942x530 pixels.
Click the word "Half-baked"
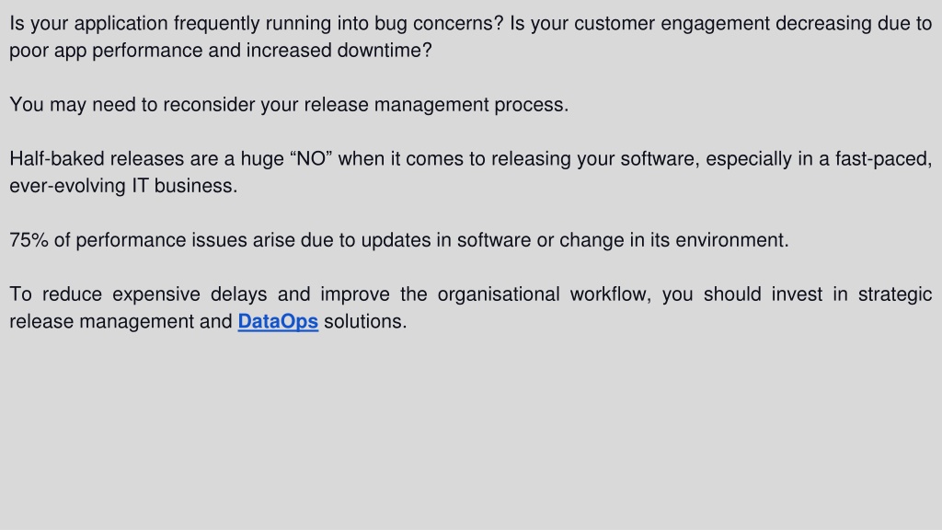(57, 158)
